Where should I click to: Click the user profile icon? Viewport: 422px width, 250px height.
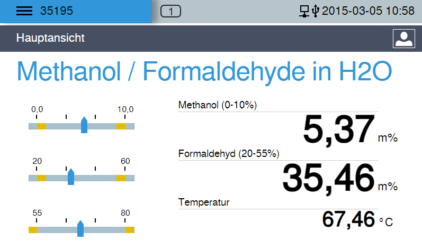pyautogui.click(x=403, y=38)
